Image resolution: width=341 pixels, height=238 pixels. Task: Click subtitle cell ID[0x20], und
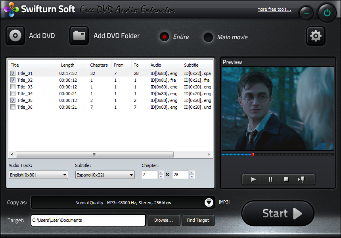click(x=197, y=107)
